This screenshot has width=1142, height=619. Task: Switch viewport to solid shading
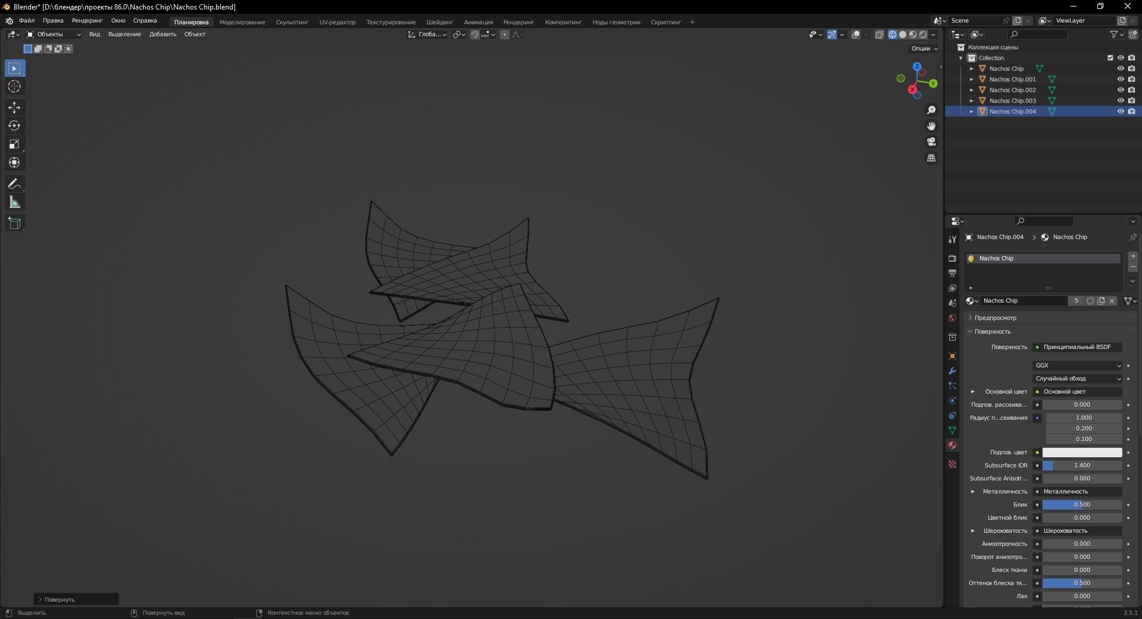903,34
